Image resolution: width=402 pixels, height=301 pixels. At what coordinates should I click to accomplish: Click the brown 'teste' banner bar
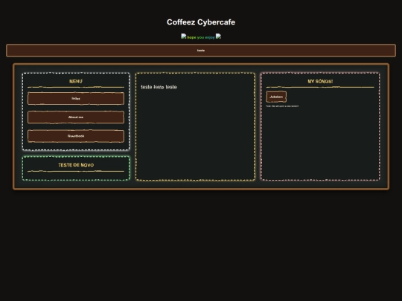[x=201, y=51]
